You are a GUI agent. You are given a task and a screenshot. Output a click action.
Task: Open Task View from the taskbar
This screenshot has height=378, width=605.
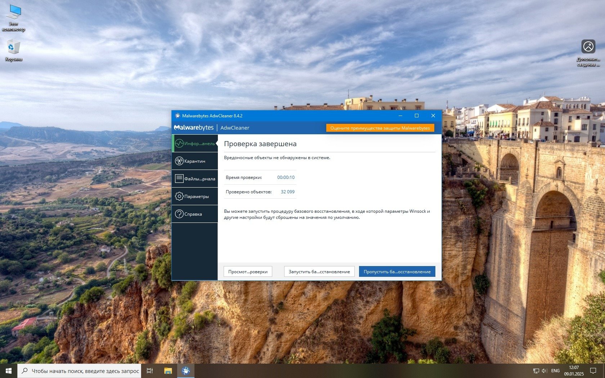click(150, 371)
